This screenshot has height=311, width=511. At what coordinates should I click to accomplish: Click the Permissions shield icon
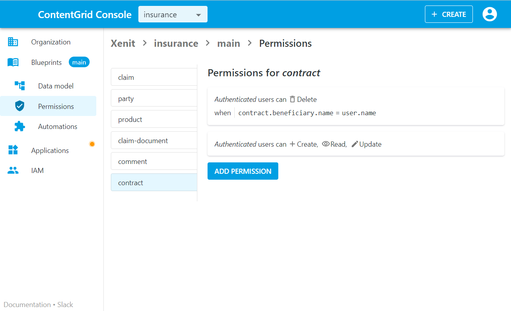(20, 106)
